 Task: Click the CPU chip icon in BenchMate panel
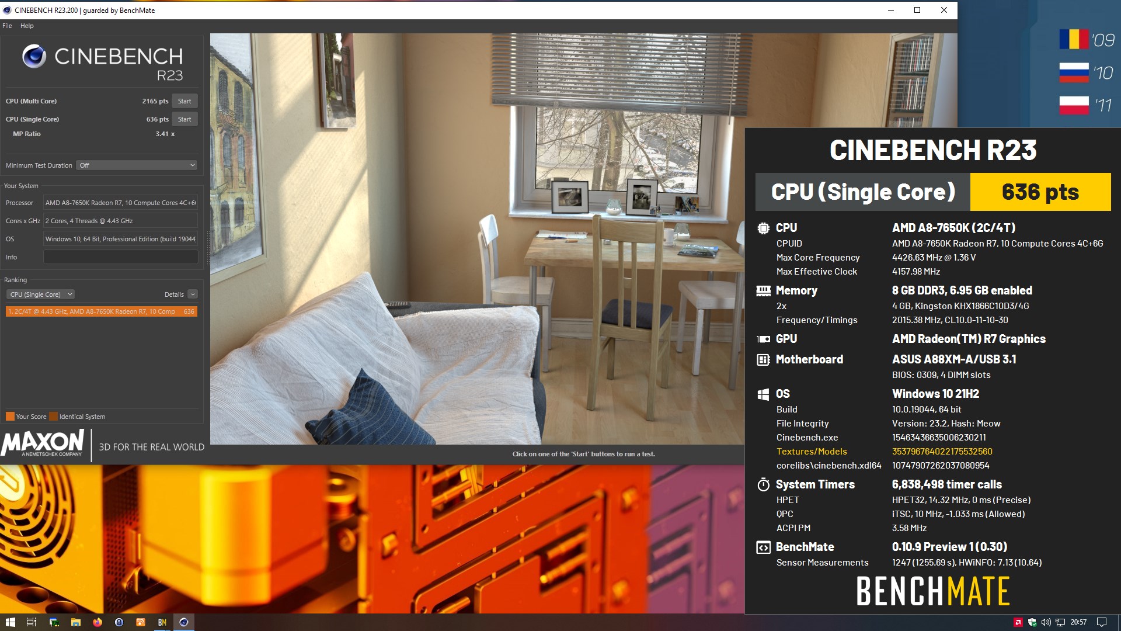tap(763, 228)
